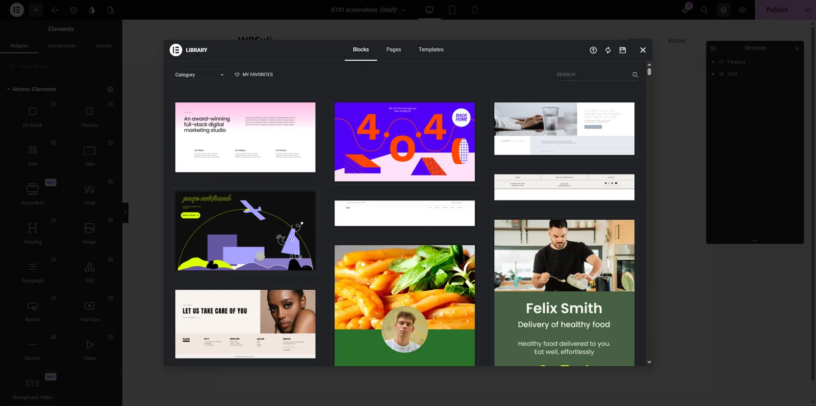Expand the Flexbox item in Structure
The height and width of the screenshot is (406, 816).
pos(713,62)
